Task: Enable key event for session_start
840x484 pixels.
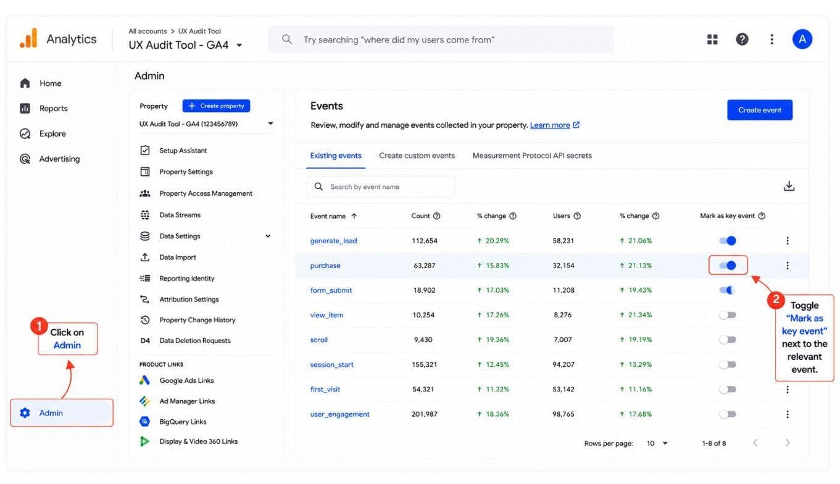Action: [728, 365]
